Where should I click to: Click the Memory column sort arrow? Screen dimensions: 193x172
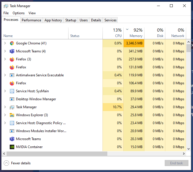(127, 29)
